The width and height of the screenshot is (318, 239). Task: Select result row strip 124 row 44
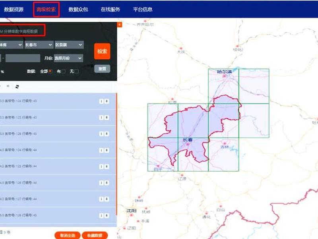coord(58,150)
